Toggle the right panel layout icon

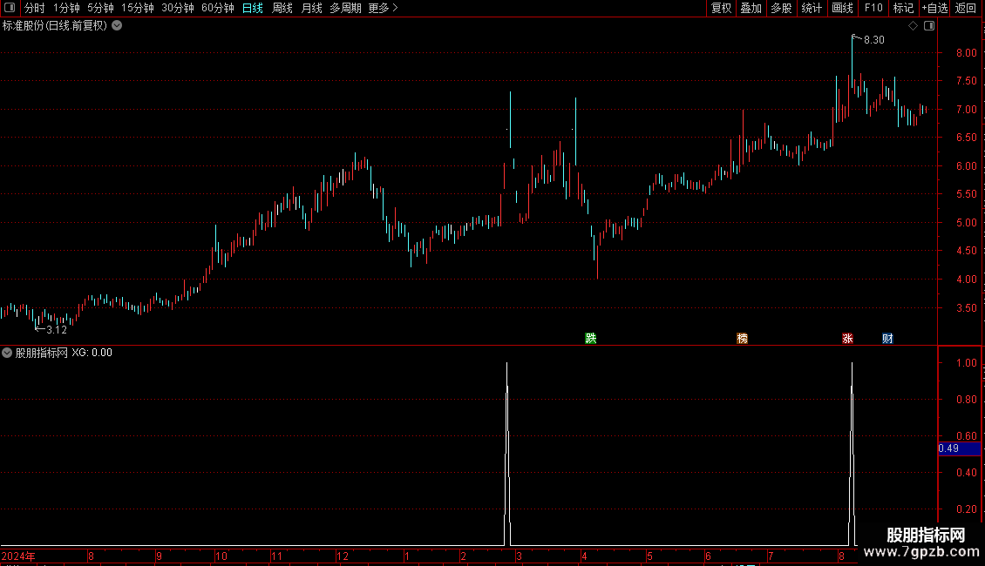pyautogui.click(x=929, y=26)
